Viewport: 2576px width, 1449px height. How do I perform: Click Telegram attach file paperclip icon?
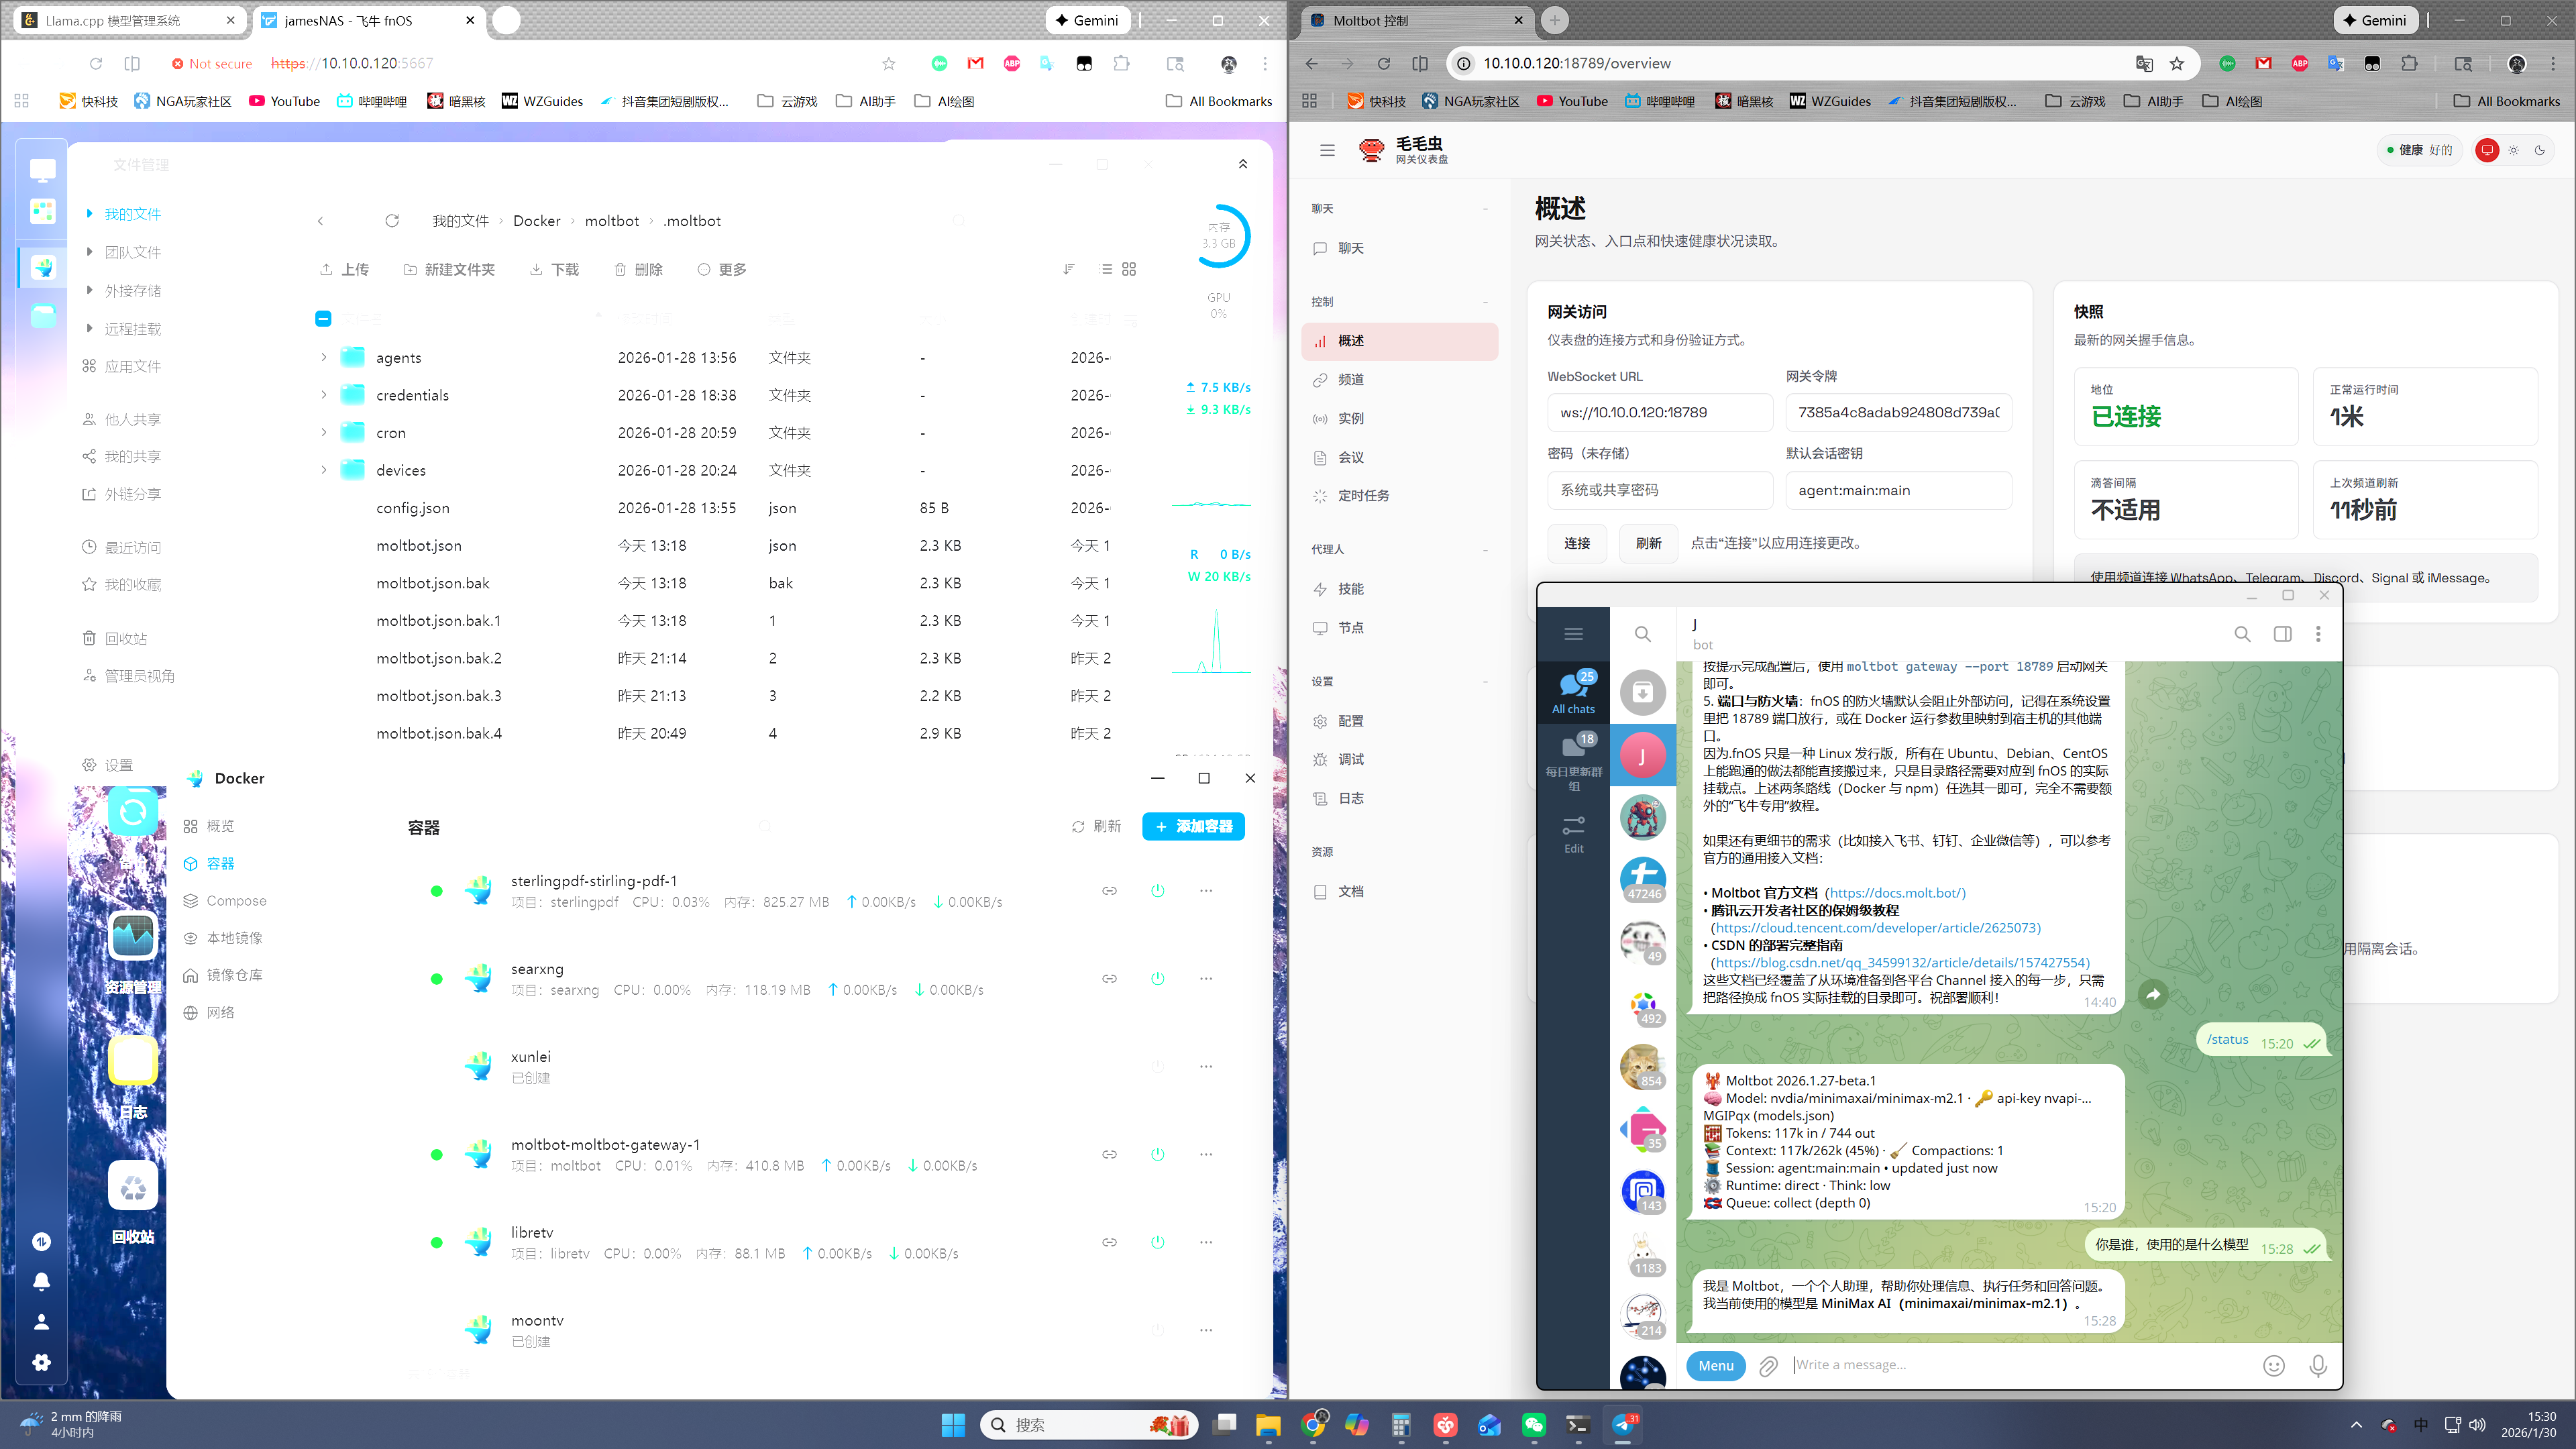pyautogui.click(x=1768, y=1366)
